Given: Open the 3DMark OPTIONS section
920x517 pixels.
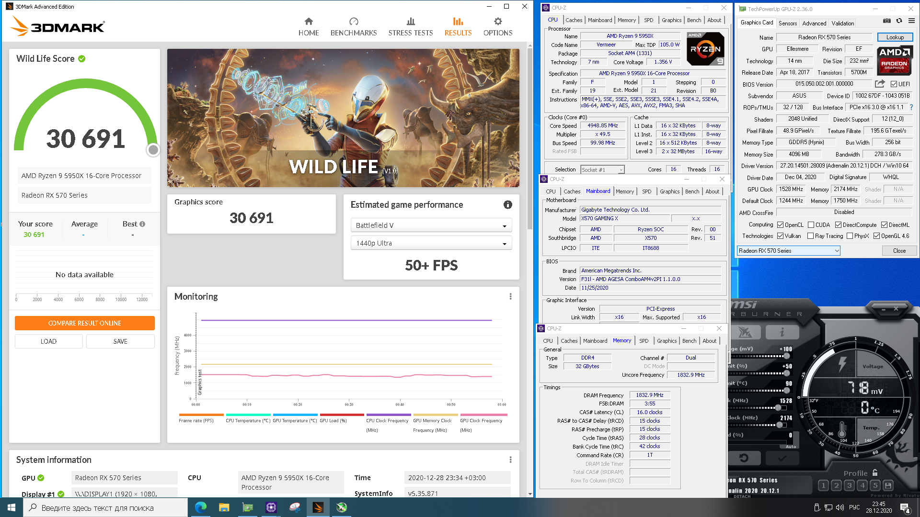Looking at the screenshot, I should [498, 27].
